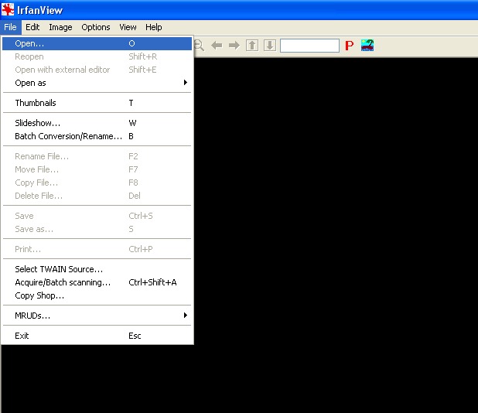Click the up arrow previous page icon
The height and width of the screenshot is (413, 478).
[252, 46]
